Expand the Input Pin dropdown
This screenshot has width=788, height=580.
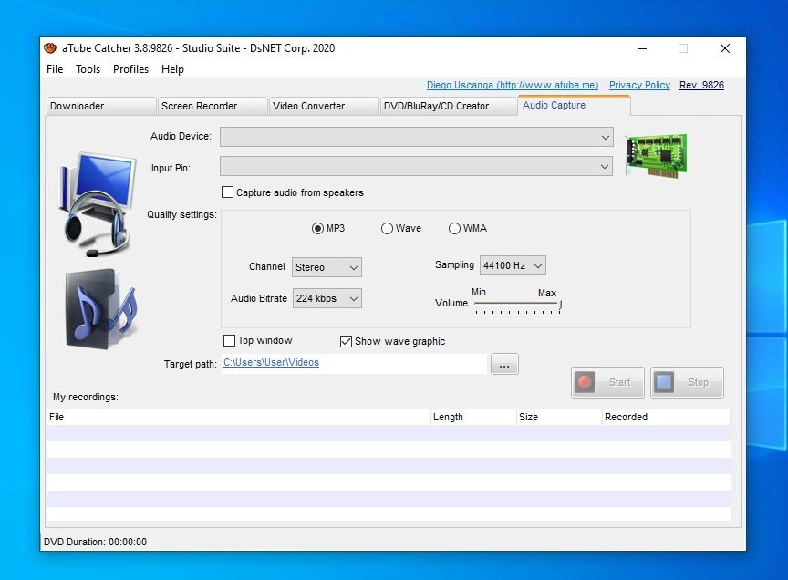(x=417, y=166)
